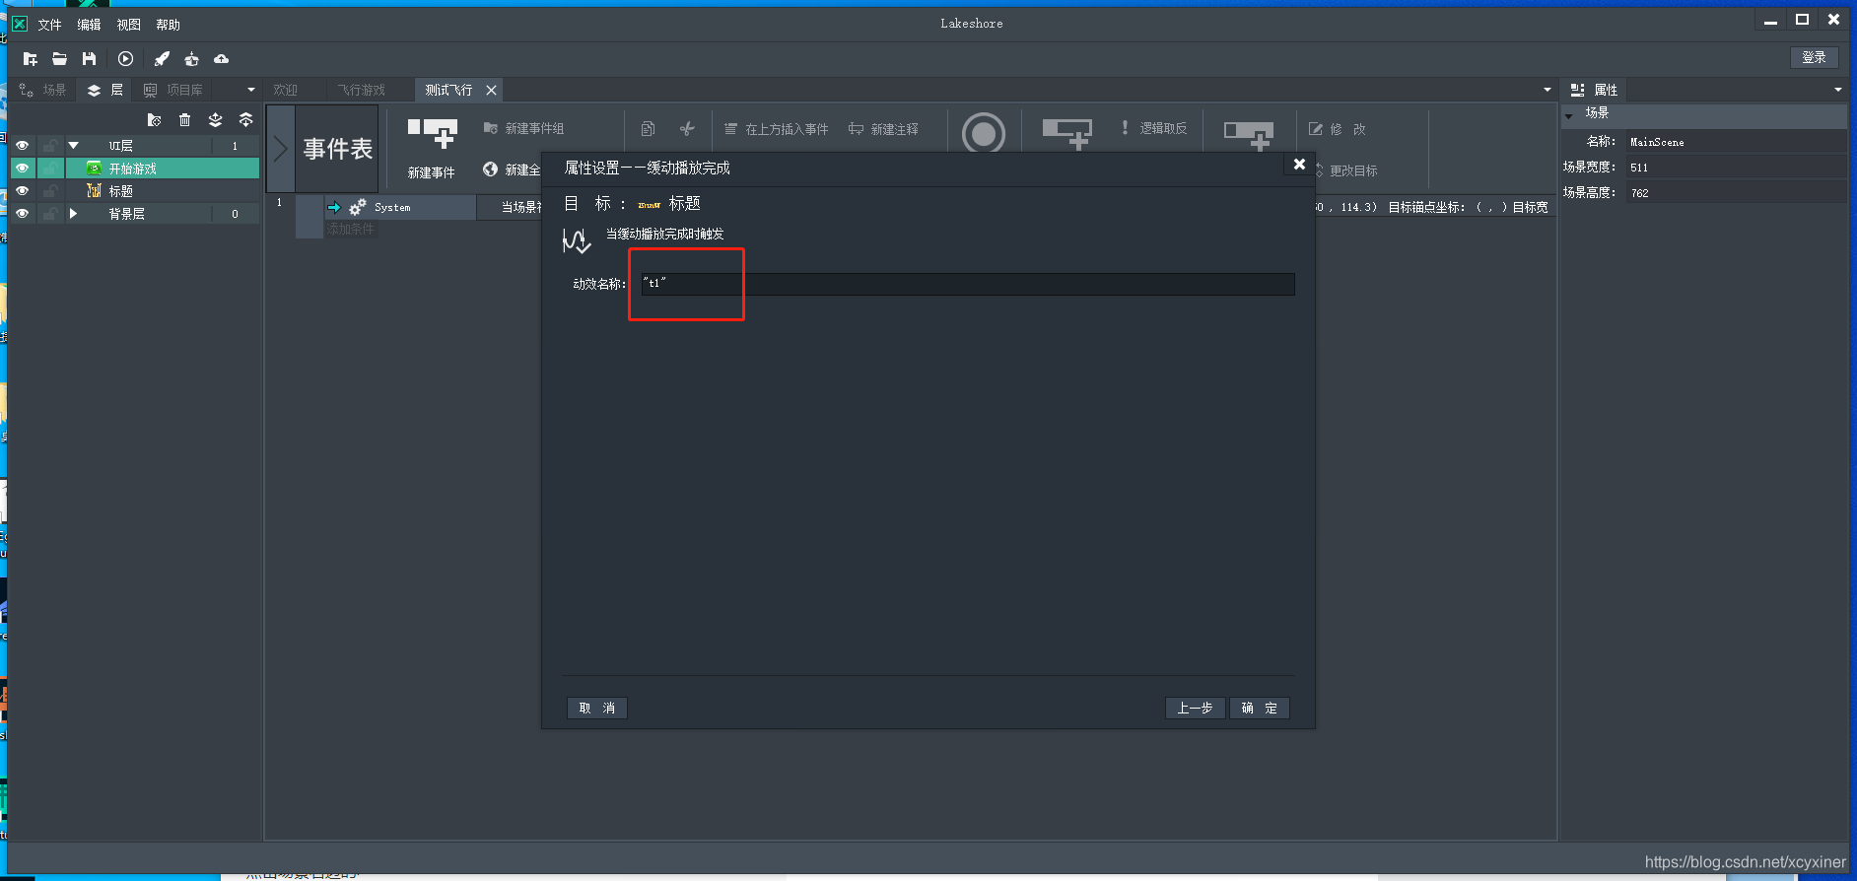The image size is (1857, 881).
Task: Click the 标题 target icon in dialog
Action: coord(649,205)
